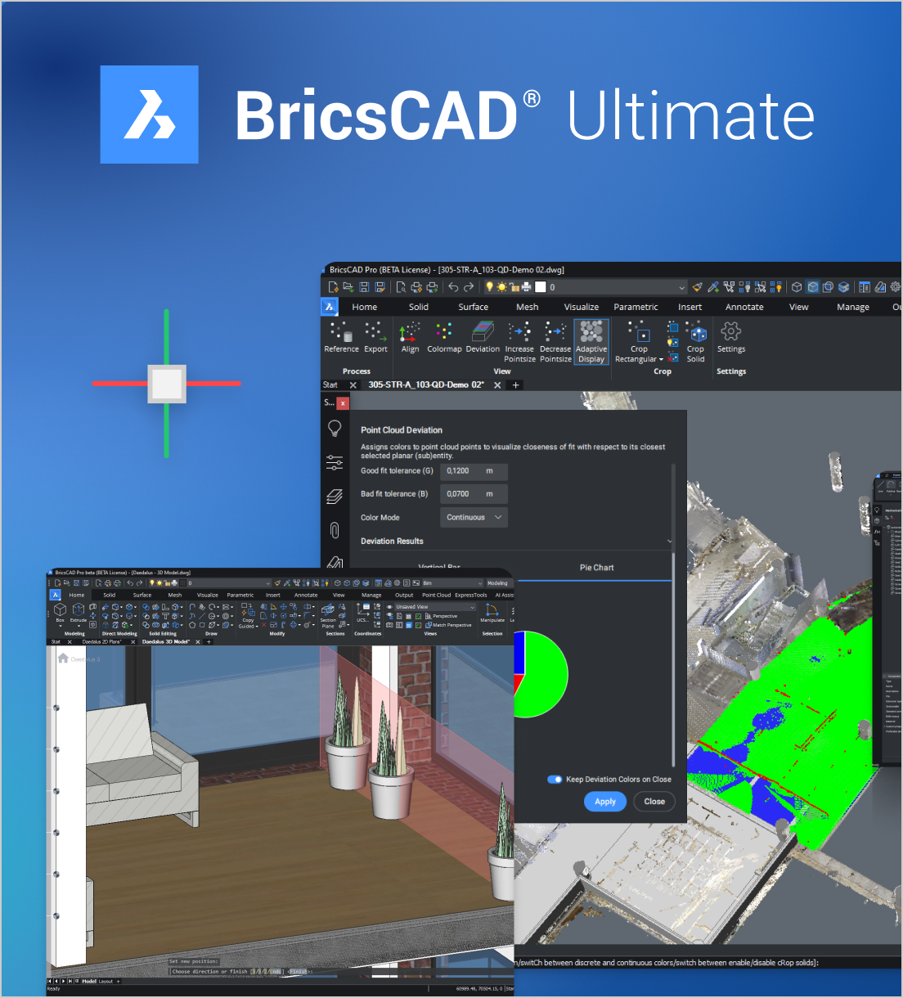Click the Apply button
This screenshot has height=998, width=903.
pyautogui.click(x=605, y=802)
